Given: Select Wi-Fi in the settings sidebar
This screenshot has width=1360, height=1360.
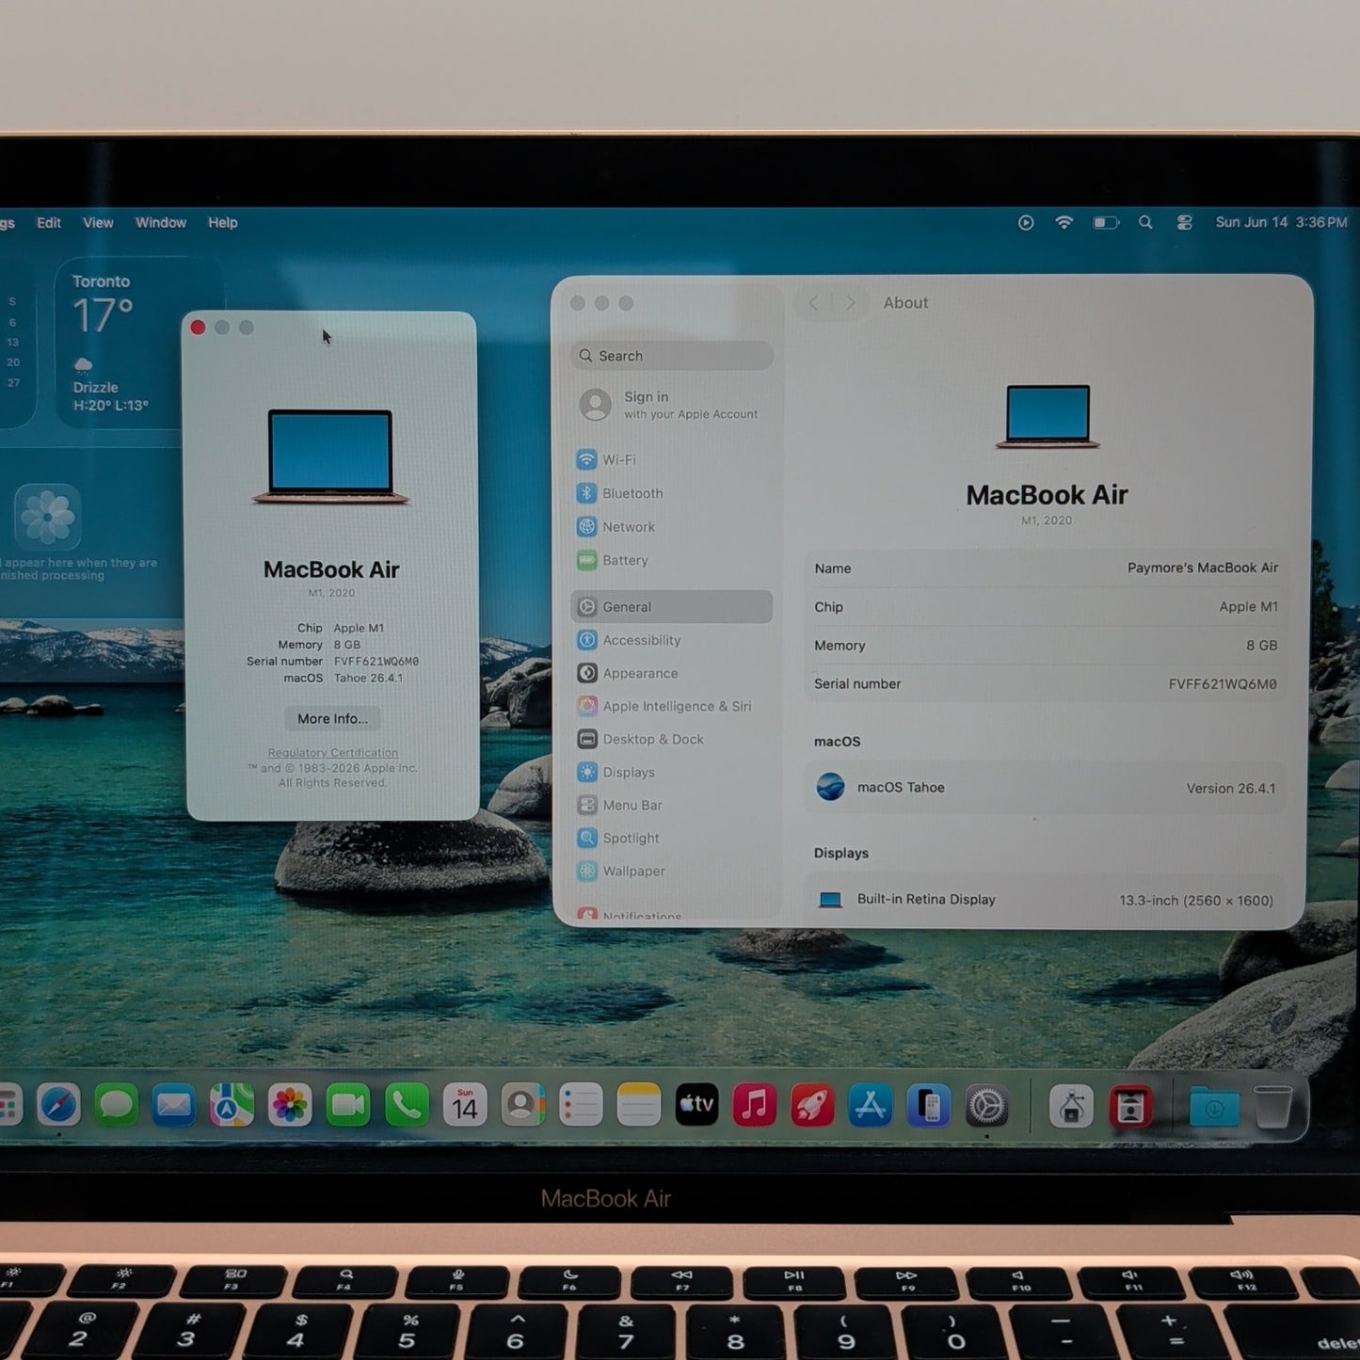Looking at the screenshot, I should coord(672,460).
